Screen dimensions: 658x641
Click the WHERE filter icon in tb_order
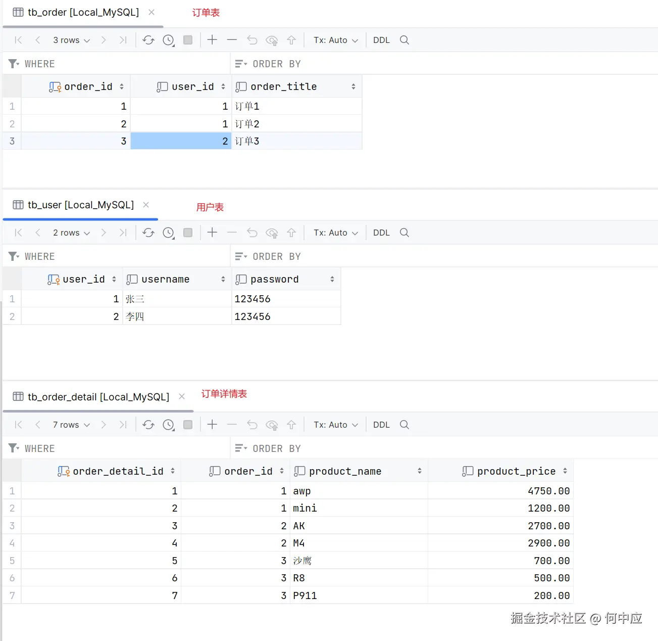click(x=14, y=64)
